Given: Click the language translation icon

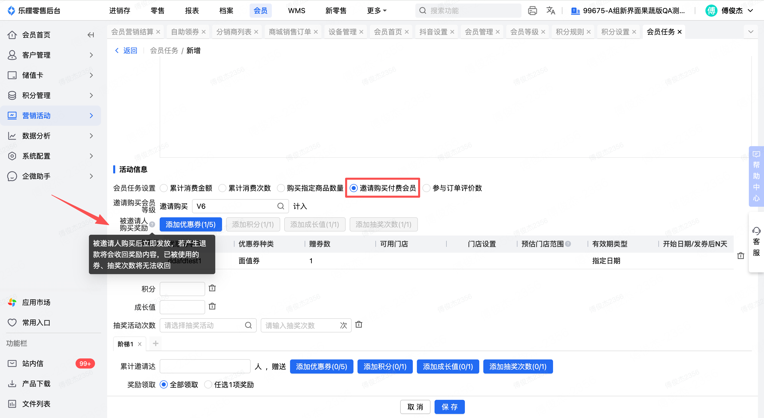Looking at the screenshot, I should (x=551, y=11).
